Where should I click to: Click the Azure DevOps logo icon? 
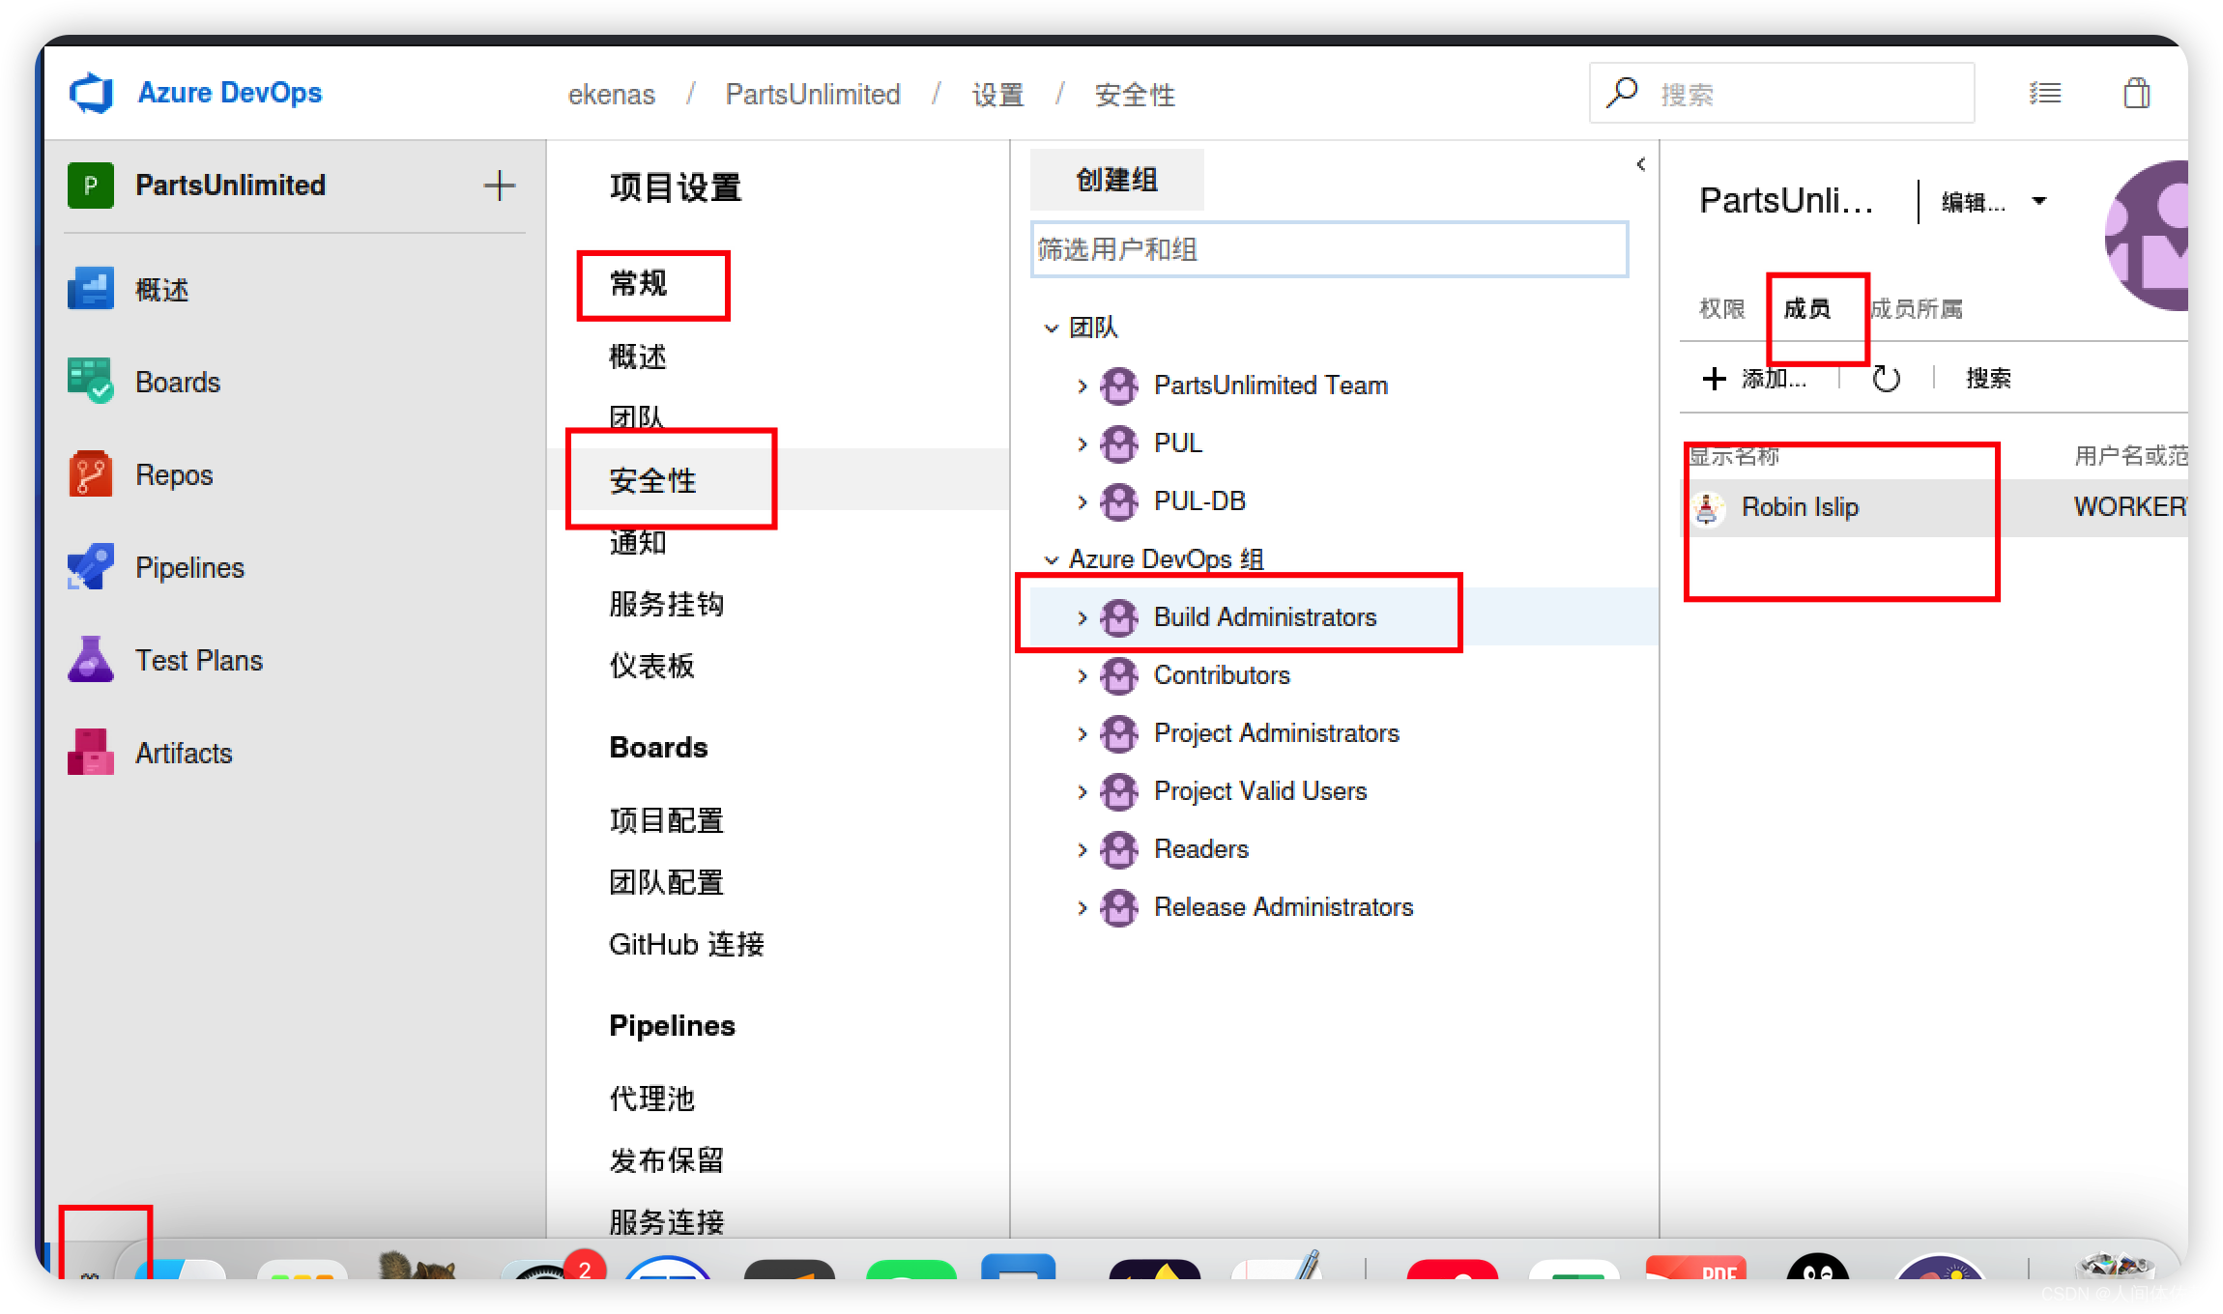point(92,93)
